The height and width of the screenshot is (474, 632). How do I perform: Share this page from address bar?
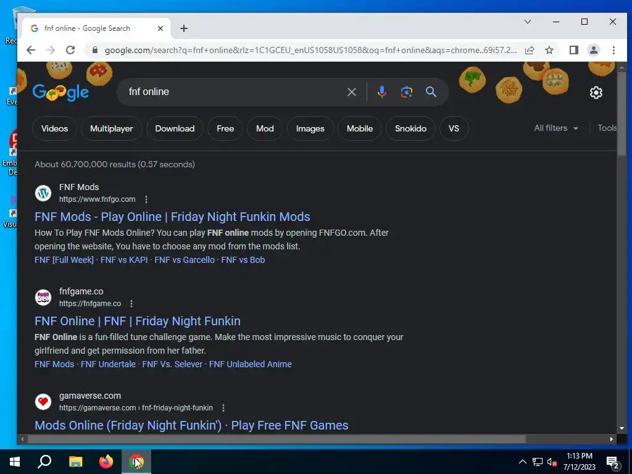point(530,50)
